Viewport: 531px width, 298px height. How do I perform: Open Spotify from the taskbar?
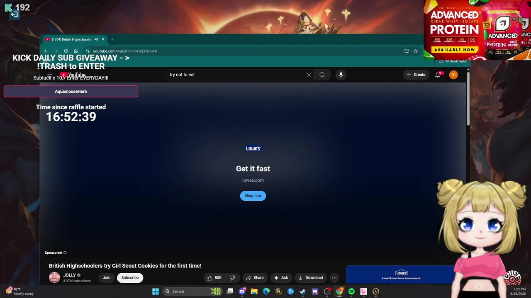[351, 291]
